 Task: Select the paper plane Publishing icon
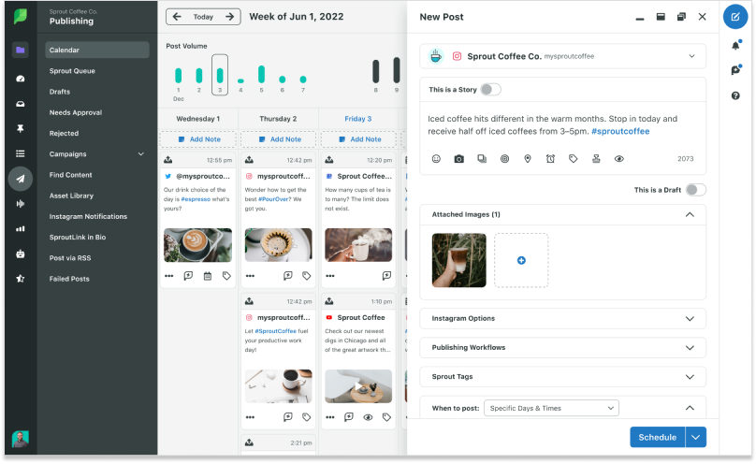pos(21,179)
